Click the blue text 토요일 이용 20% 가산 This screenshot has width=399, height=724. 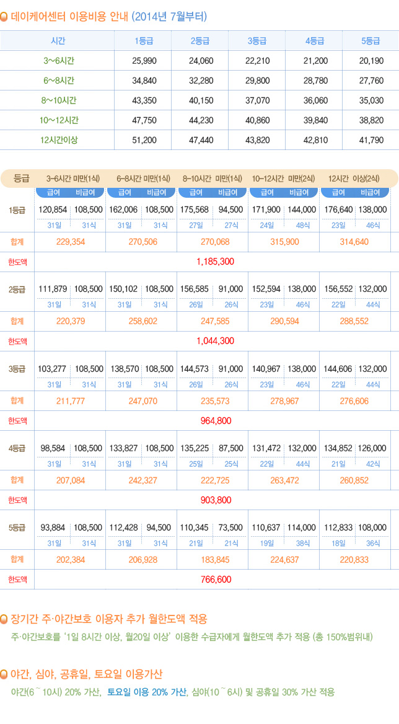point(147,692)
